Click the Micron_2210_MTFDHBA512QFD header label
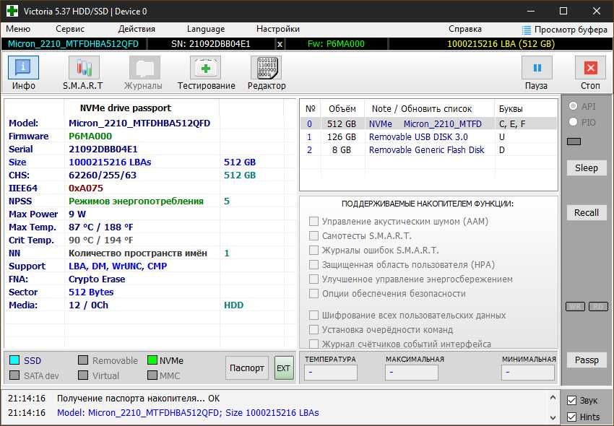The height and width of the screenshot is (426, 614). pyautogui.click(x=73, y=44)
